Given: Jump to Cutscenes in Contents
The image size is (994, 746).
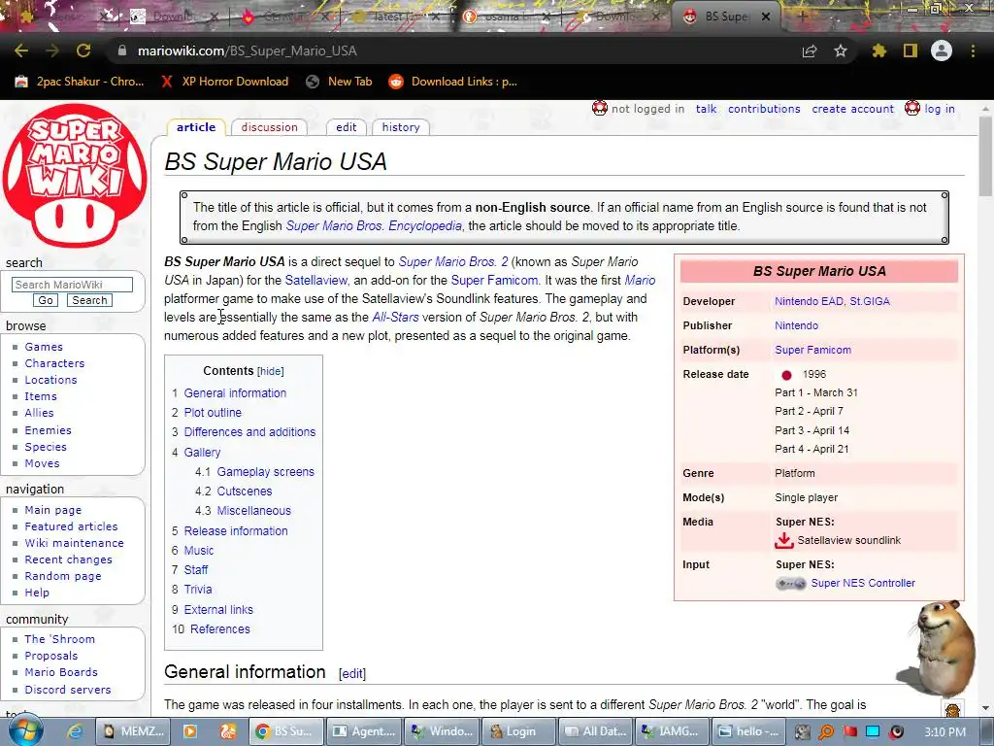Looking at the screenshot, I should tap(244, 491).
